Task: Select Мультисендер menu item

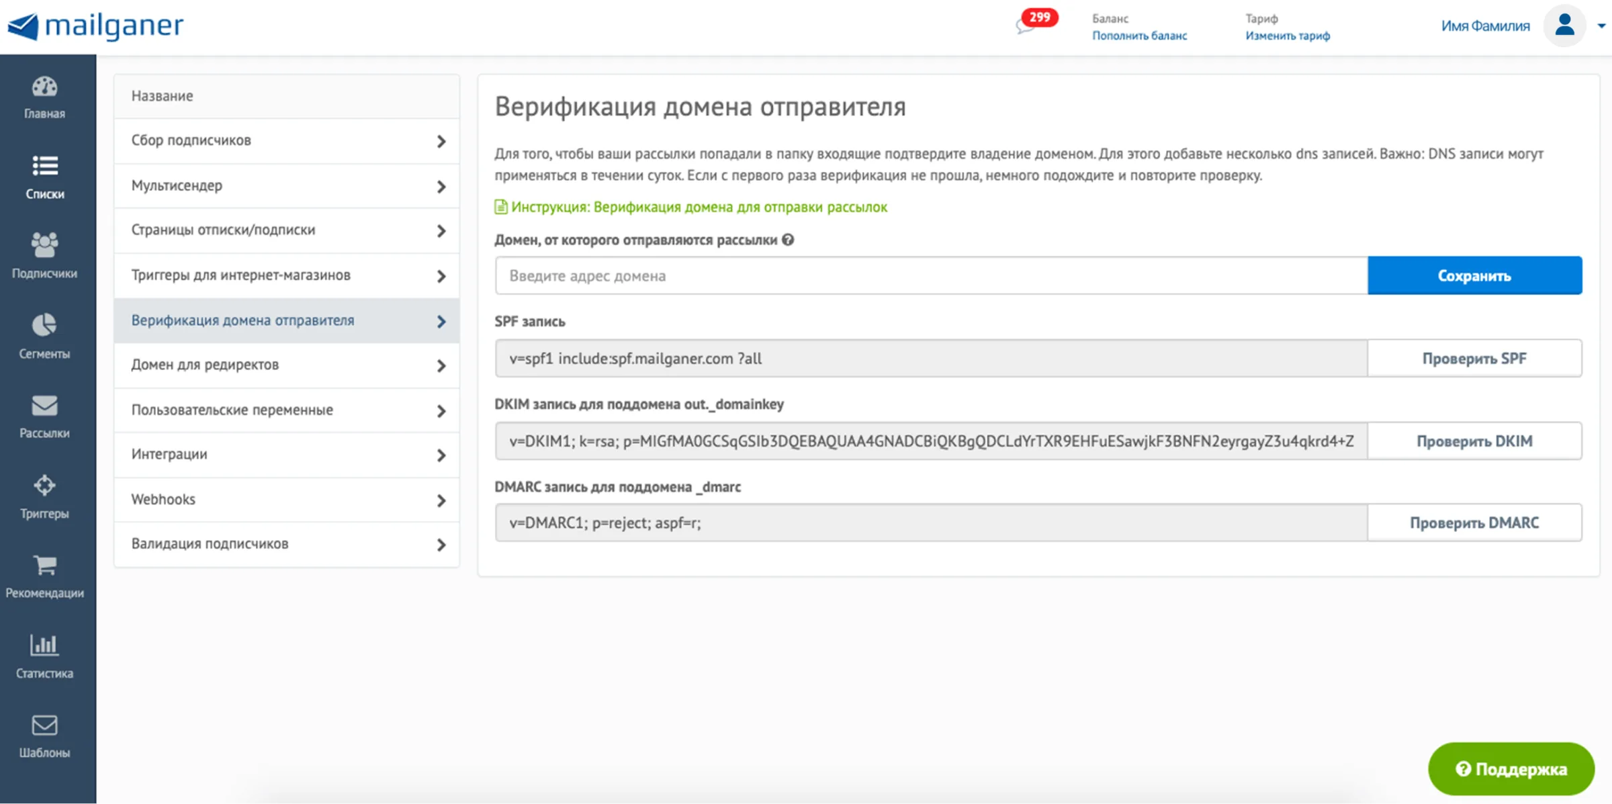Action: point(287,186)
